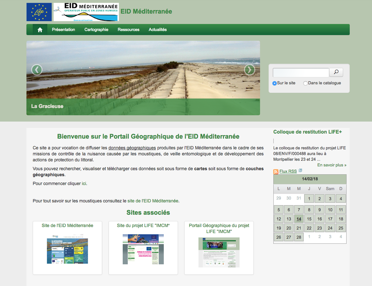Click inside the search text field
Viewport: 372px width, 286px height.
(x=301, y=72)
